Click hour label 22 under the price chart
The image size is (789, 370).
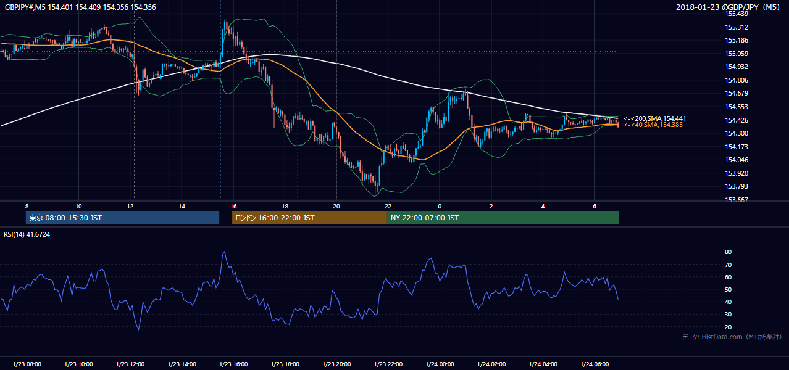pos(388,206)
